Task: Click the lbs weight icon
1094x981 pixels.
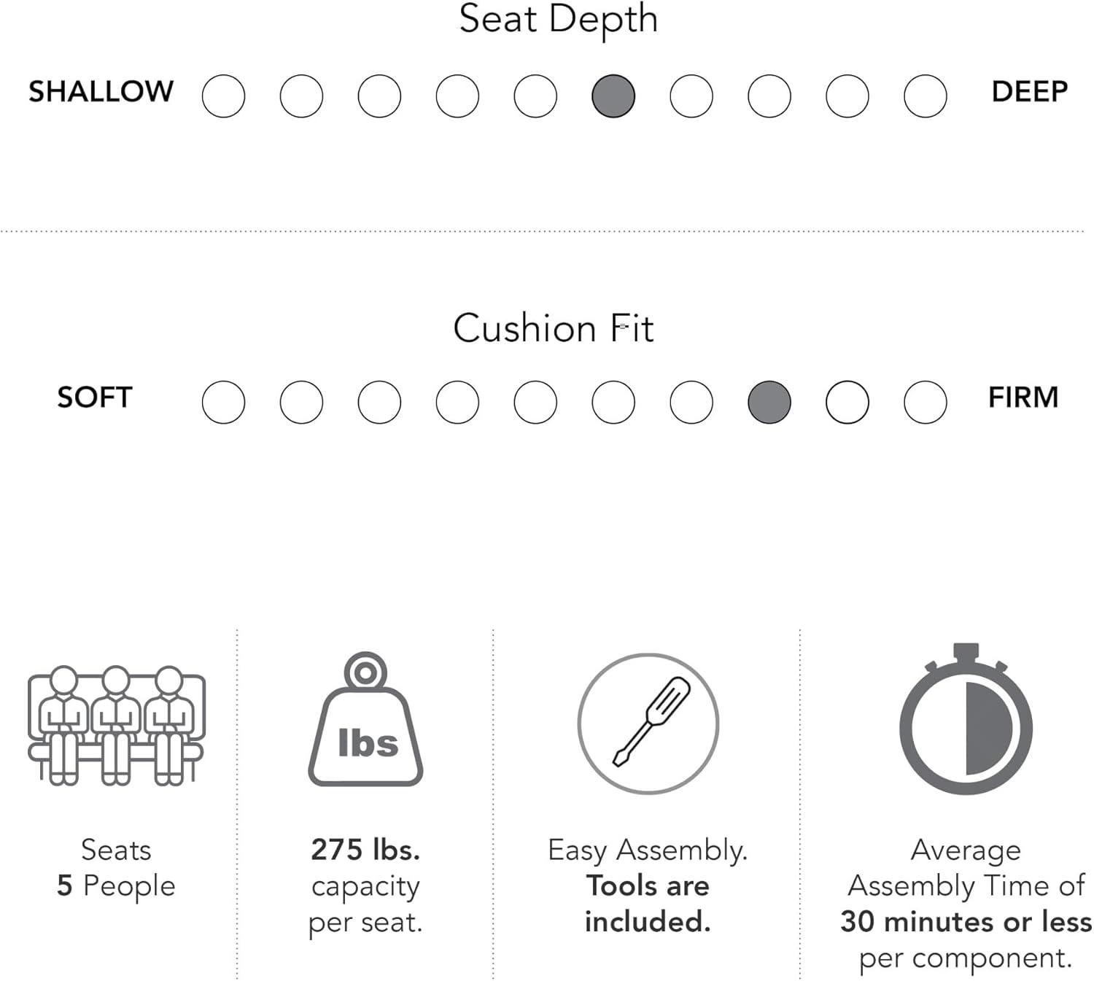Action: (x=366, y=722)
